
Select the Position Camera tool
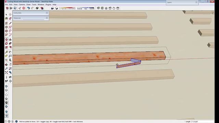6,77
